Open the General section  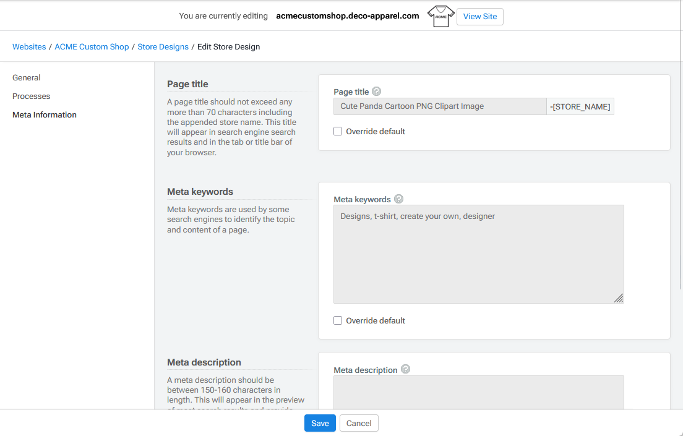(x=27, y=78)
